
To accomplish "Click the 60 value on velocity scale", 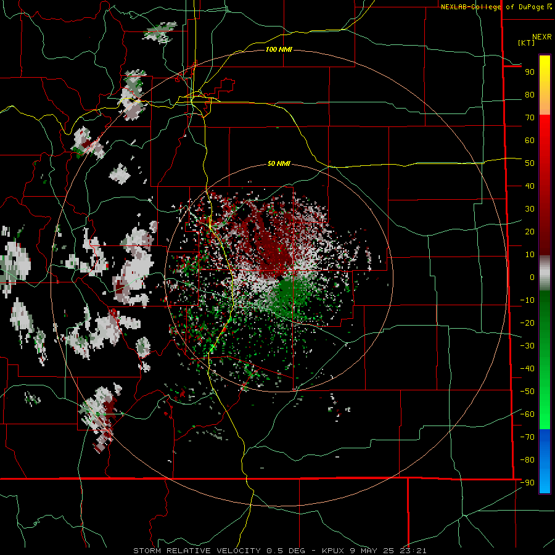I will pos(530,141).
